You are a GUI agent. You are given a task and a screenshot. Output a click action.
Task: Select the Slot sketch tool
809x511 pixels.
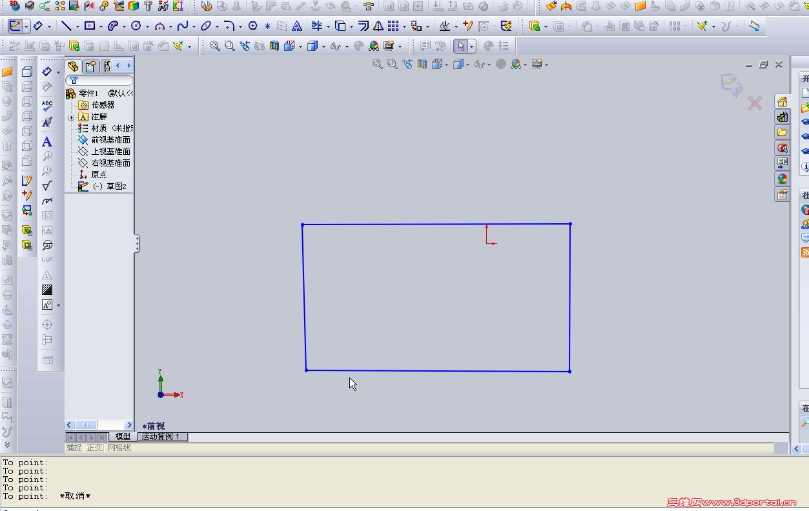click(x=113, y=26)
